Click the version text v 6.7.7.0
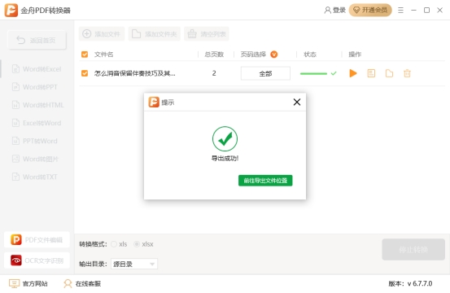The image size is (450, 293). 420,283
